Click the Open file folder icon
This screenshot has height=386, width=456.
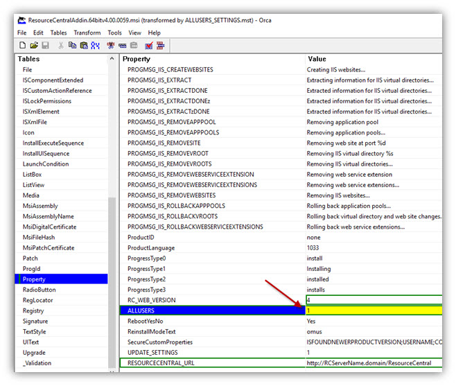[x=34, y=45]
